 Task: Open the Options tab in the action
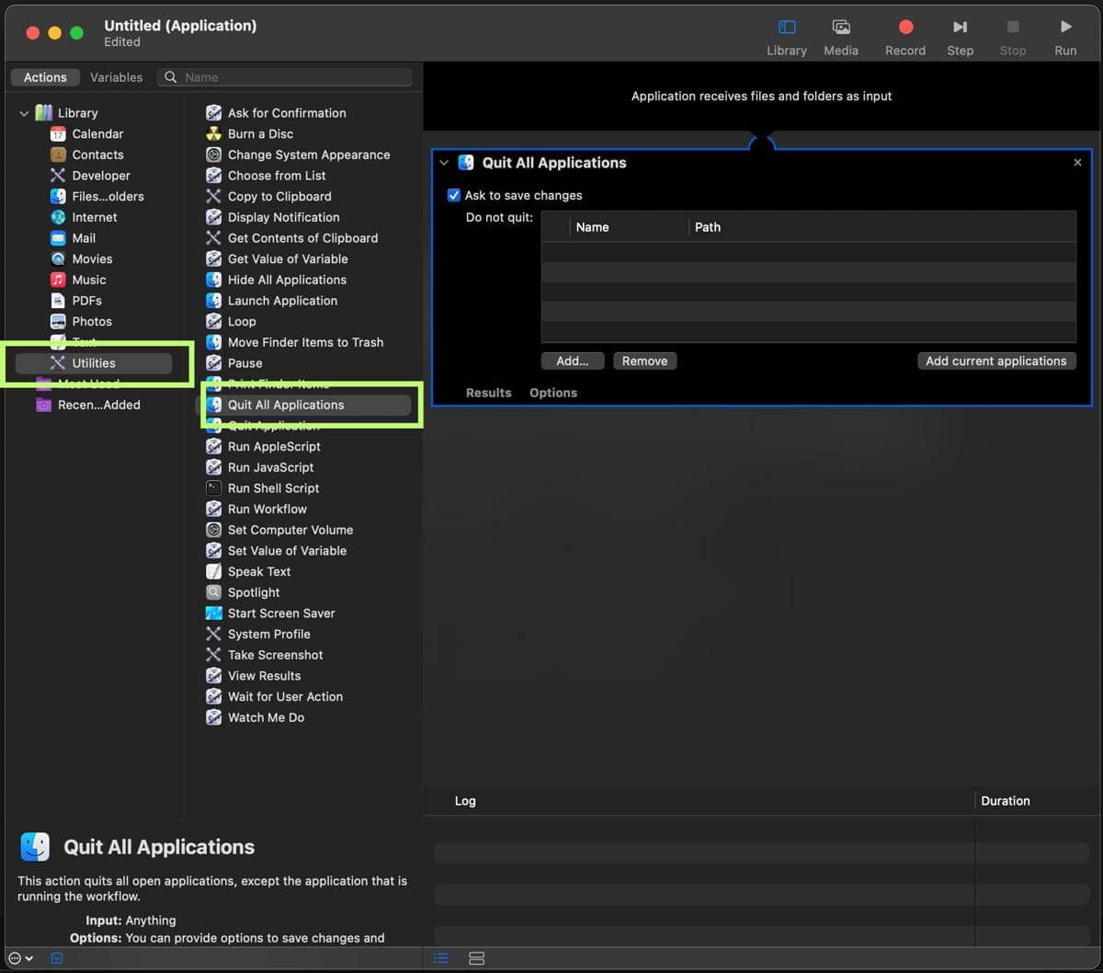pyautogui.click(x=552, y=393)
